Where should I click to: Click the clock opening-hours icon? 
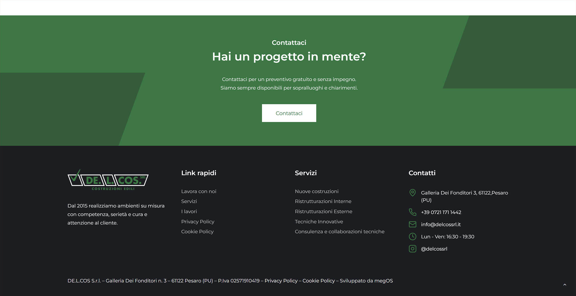point(412,237)
